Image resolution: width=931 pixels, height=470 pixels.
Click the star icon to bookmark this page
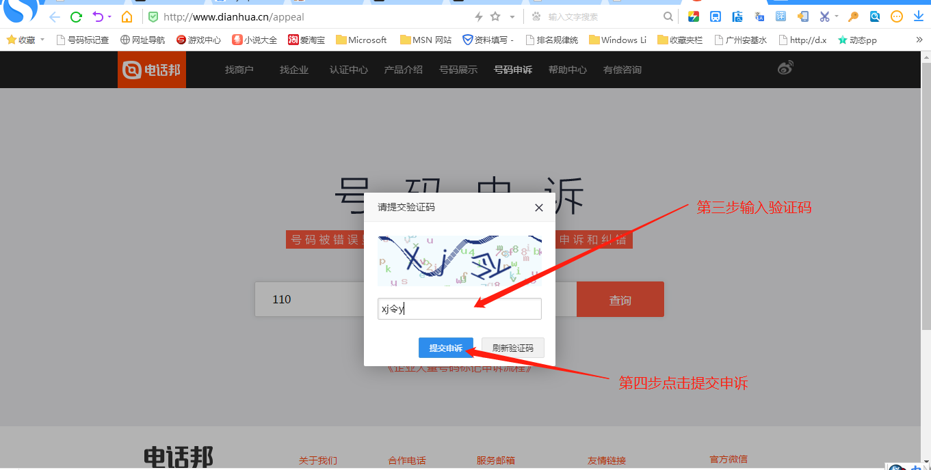(495, 17)
